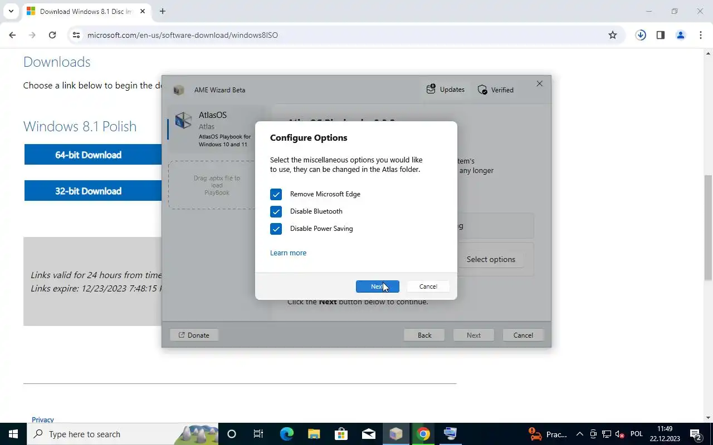The width and height of the screenshot is (713, 445).
Task: Open Microsoft Store from the taskbar
Action: (341, 434)
